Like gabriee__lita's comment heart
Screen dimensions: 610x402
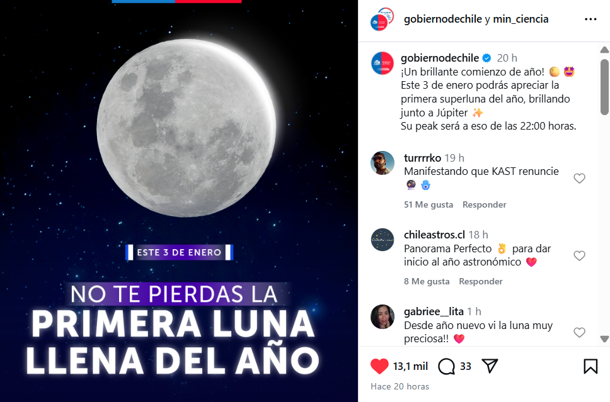click(x=579, y=332)
